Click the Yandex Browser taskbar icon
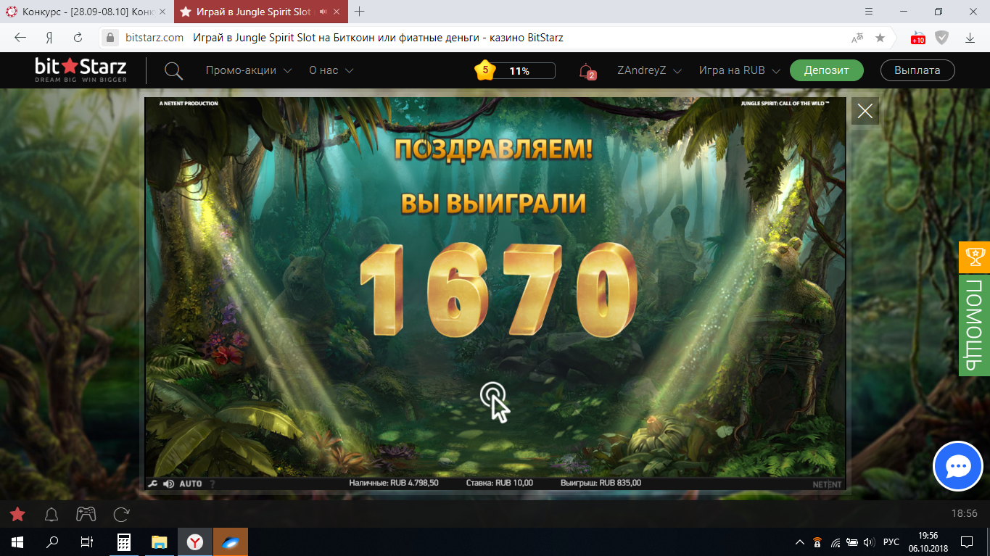The width and height of the screenshot is (990, 556). tap(195, 542)
